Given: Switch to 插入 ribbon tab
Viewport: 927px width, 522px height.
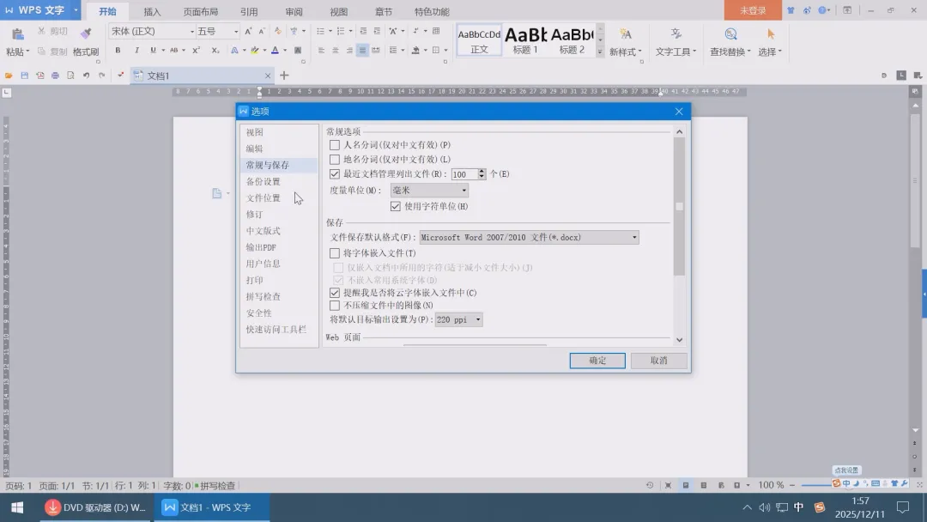Looking at the screenshot, I should [152, 12].
